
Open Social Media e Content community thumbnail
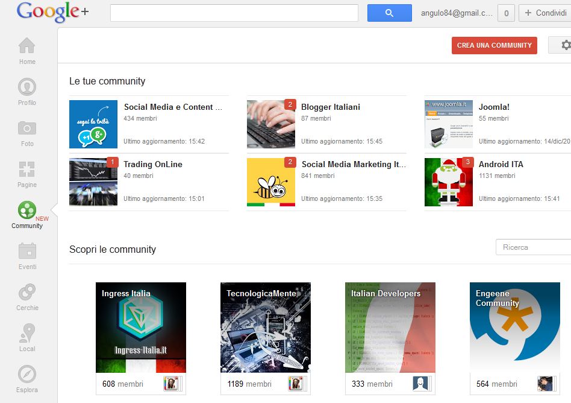(93, 124)
